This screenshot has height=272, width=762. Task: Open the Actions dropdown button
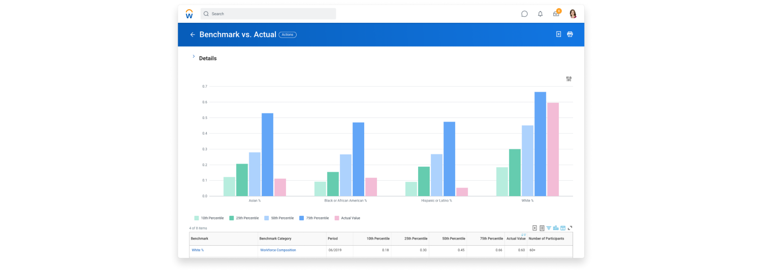click(288, 35)
